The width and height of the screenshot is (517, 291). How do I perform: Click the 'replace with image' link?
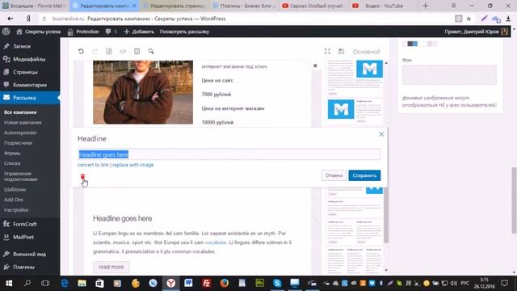pos(132,165)
